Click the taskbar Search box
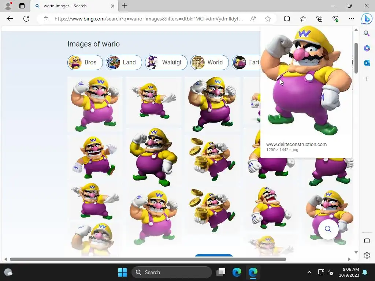This screenshot has height=281, width=375. point(172,272)
